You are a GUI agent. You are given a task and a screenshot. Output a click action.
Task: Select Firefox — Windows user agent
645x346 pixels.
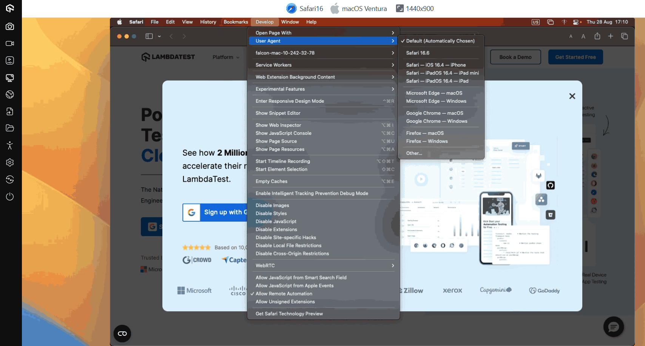(x=441, y=141)
